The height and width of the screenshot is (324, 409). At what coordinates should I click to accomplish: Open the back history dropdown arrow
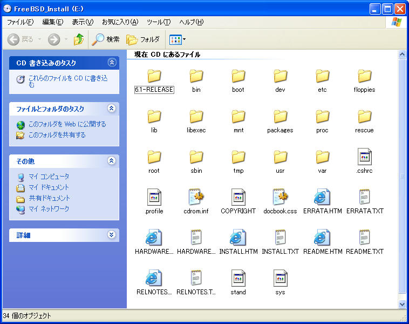(39, 39)
